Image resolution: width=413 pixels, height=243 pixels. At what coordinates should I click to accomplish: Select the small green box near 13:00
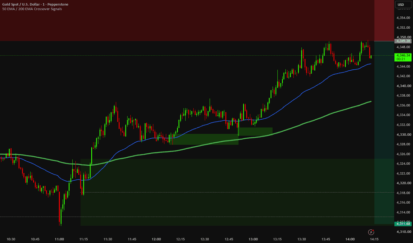point(256,131)
